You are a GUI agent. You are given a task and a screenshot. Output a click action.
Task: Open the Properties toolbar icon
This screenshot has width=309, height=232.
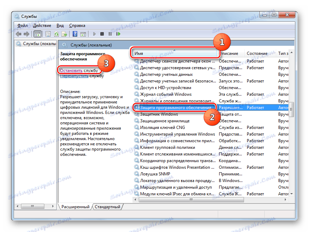point(48,34)
